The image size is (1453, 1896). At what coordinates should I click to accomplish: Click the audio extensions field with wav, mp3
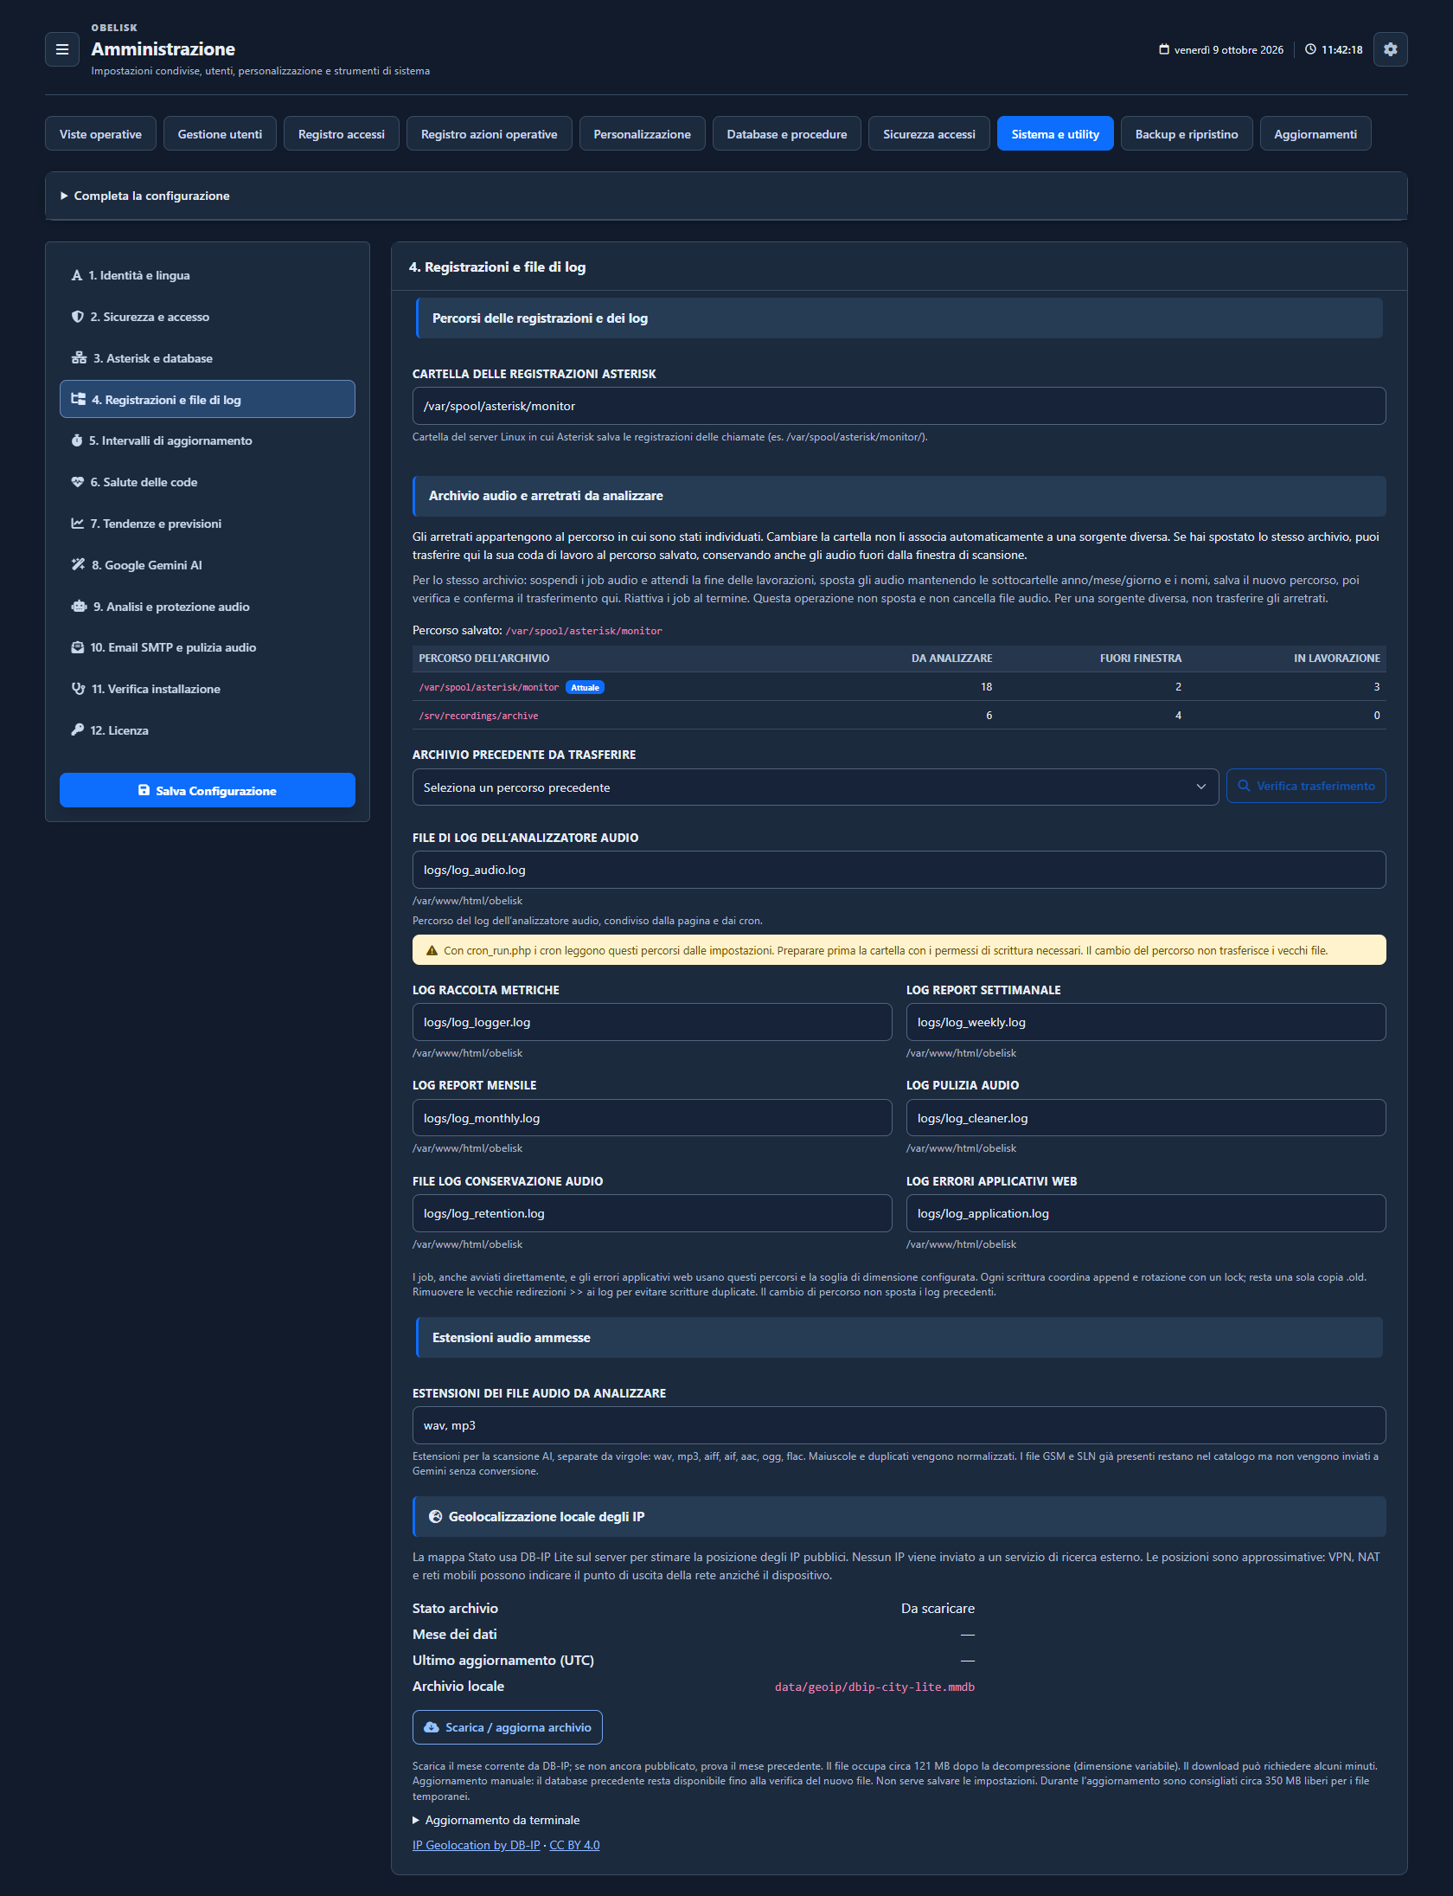point(899,1425)
